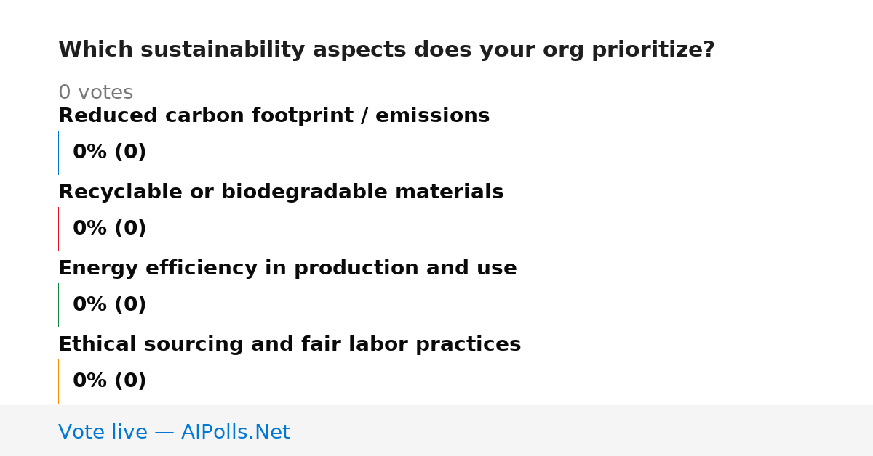This screenshot has height=456, width=873.
Task: Click the poll question title about sustainability
Action: [x=386, y=50]
